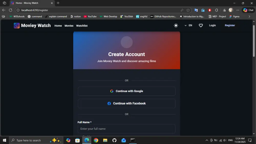Open Microsoft Store from the taskbar
Image resolution: width=256 pixels, height=144 pixels.
77,140
